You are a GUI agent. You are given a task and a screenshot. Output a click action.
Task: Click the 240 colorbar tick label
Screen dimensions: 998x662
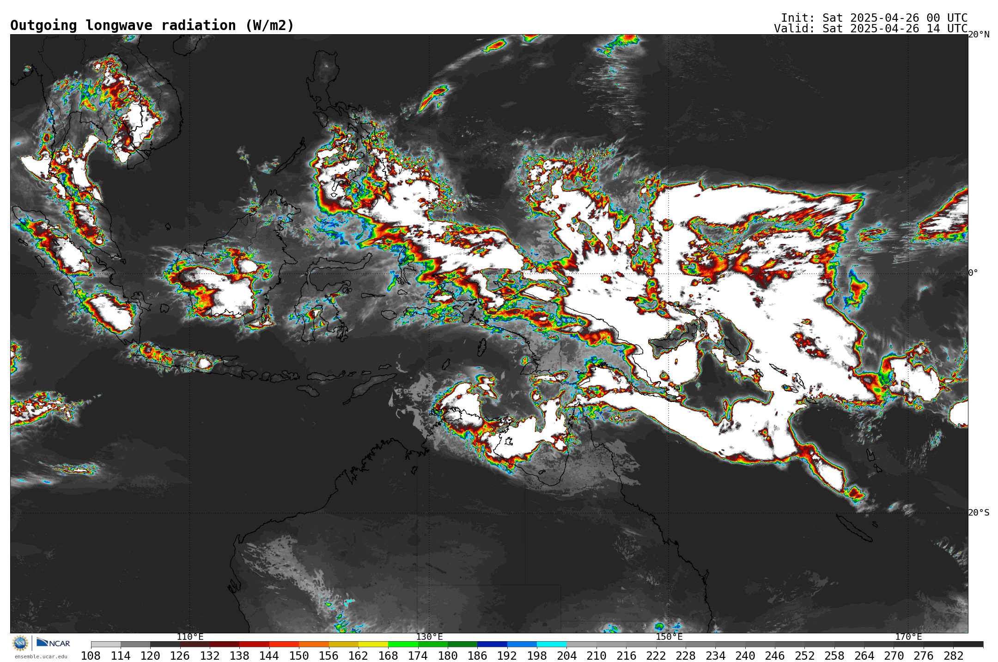[x=745, y=656]
